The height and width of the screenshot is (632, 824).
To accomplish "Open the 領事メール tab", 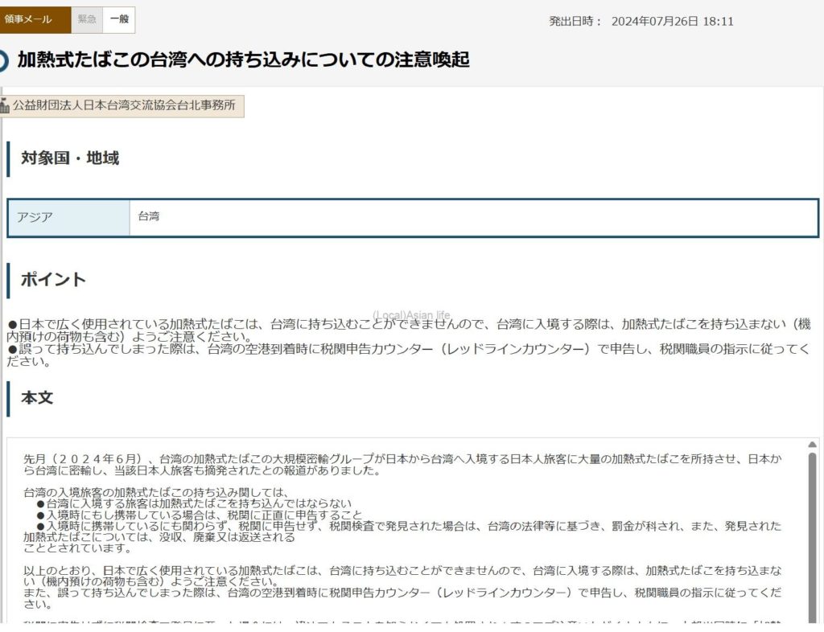I will pyautogui.click(x=34, y=19).
